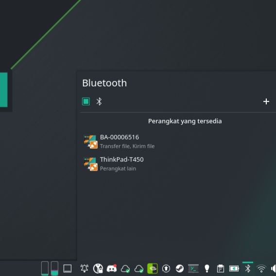Open the clipboard tray icon
The height and width of the screenshot is (276, 276).
(x=221, y=269)
